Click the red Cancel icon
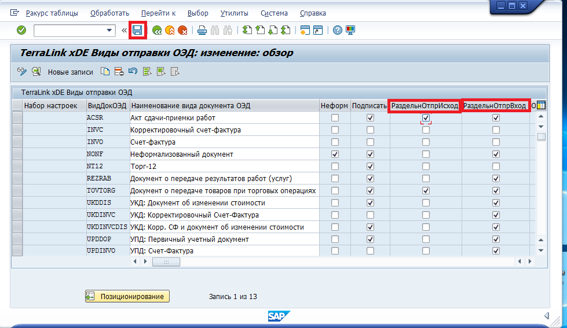The height and width of the screenshot is (328, 567). click(x=182, y=30)
